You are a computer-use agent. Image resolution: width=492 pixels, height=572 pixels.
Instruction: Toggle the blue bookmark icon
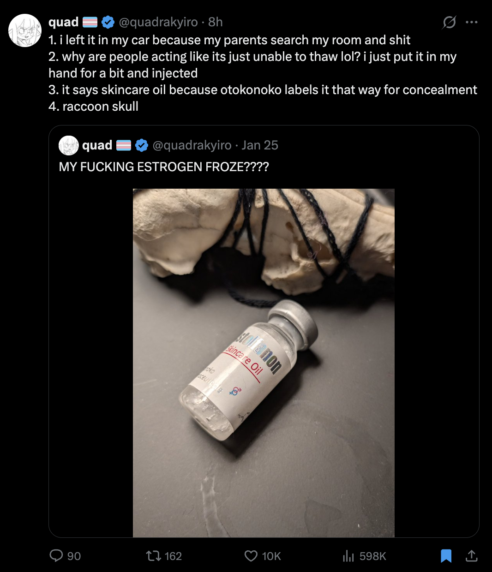click(x=446, y=556)
